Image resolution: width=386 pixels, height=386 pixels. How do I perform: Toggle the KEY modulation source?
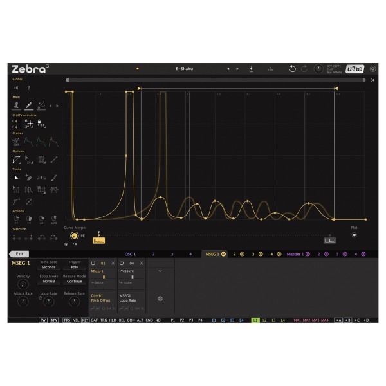pyautogui.click(x=85, y=320)
